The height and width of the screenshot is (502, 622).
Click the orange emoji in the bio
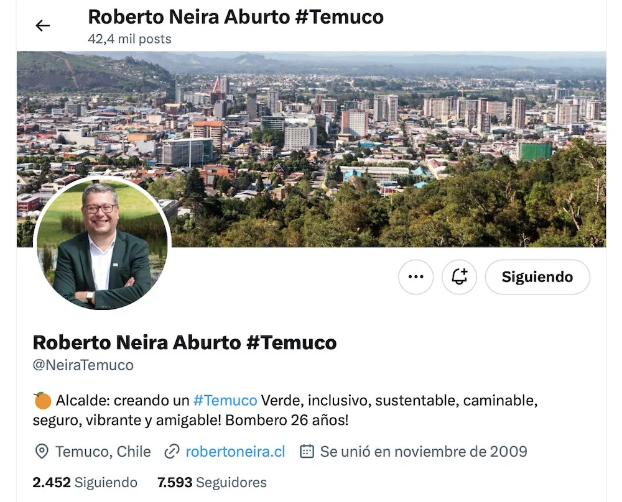(42, 400)
